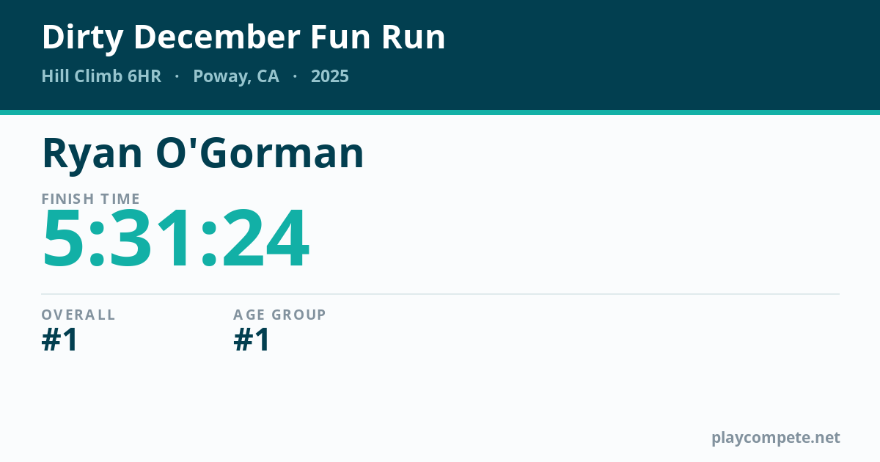Click the dot separator before 2025
This screenshot has width=880, height=462.
tap(295, 76)
